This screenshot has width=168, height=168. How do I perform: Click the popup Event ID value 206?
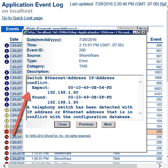(x=82, y=50)
